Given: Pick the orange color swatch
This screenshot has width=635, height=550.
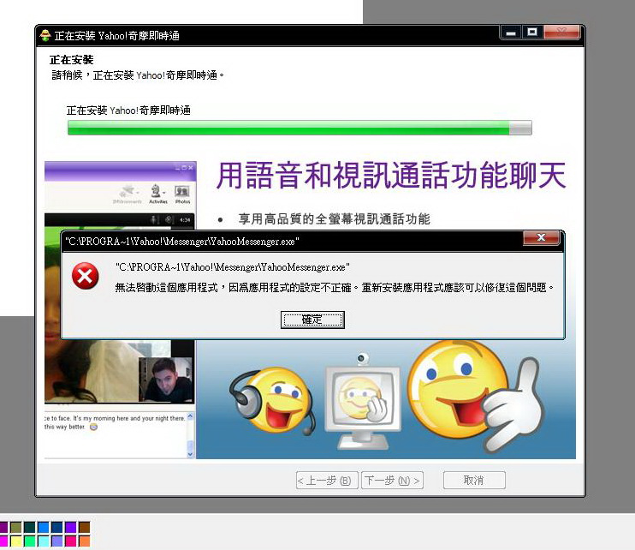Looking at the screenshot, I should point(85,541).
